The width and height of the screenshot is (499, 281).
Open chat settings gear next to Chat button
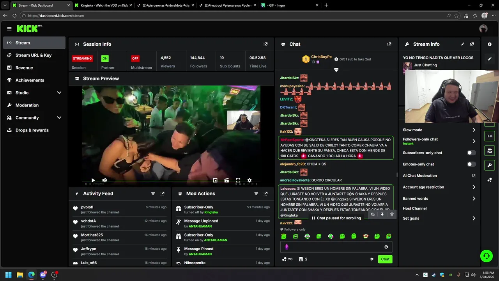click(x=372, y=259)
